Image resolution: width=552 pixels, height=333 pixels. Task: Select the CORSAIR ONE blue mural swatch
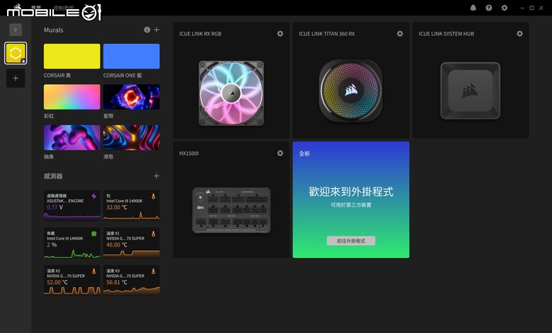click(132, 57)
